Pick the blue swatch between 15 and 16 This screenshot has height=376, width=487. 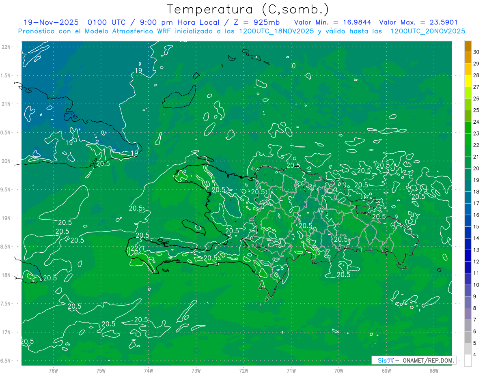click(x=468, y=221)
